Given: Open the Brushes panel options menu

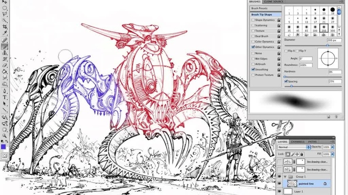Looking at the screenshot, I should tap(341, 1).
